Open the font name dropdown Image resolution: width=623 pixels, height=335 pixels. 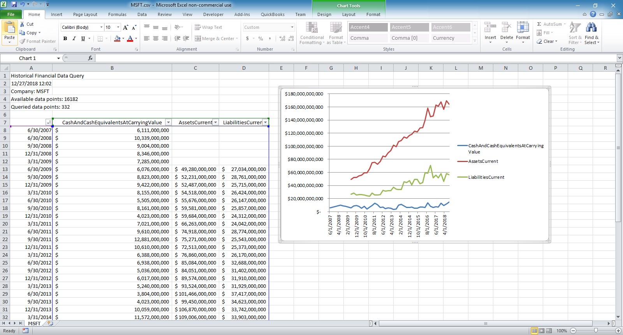pyautogui.click(x=101, y=27)
